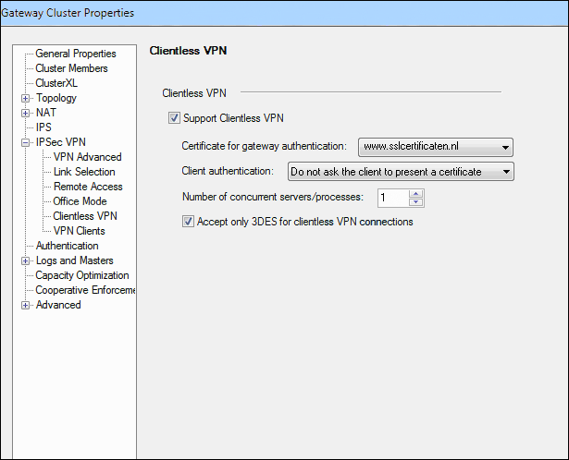Collapse the IPSec VPN tree node
Screen dimensions: 569x460
click(x=25, y=142)
